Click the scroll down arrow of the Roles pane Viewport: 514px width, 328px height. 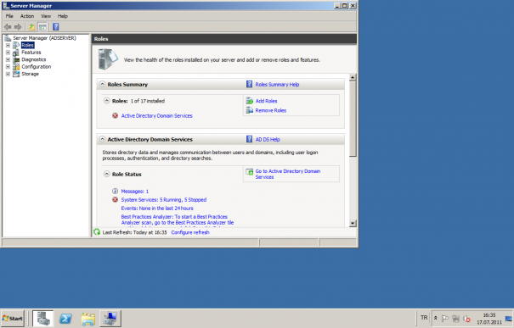[x=353, y=224]
